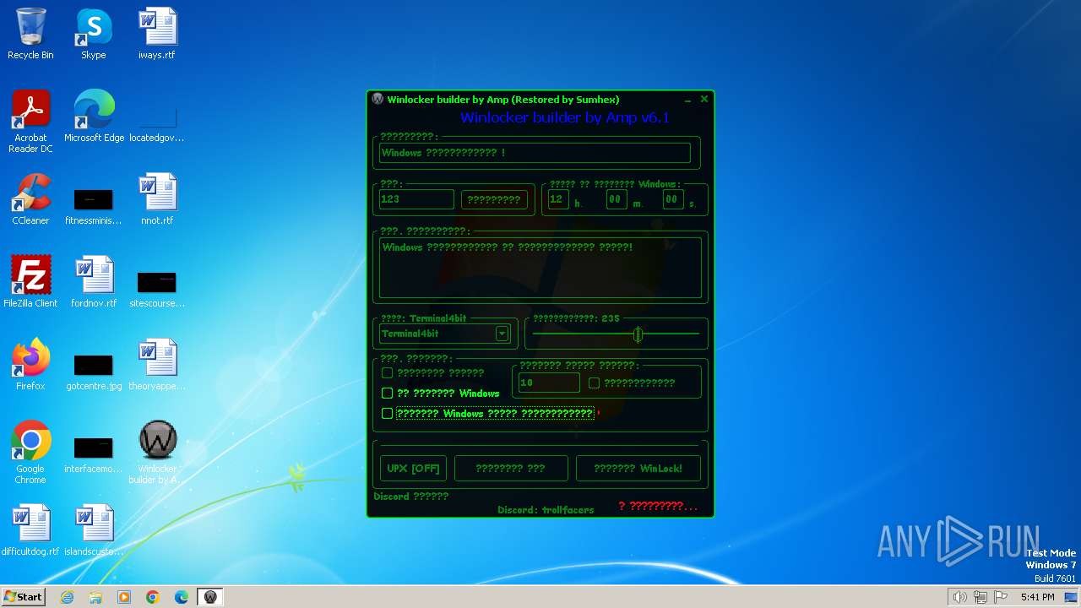Click the hours field showing 12
This screenshot has width=1081, height=608.
(x=558, y=199)
